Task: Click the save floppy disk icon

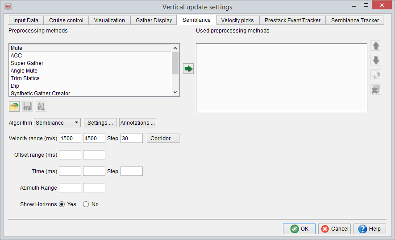Action: point(28,106)
